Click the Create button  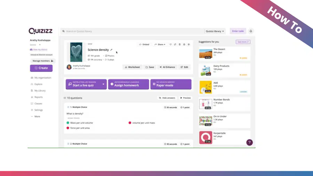[41, 68]
